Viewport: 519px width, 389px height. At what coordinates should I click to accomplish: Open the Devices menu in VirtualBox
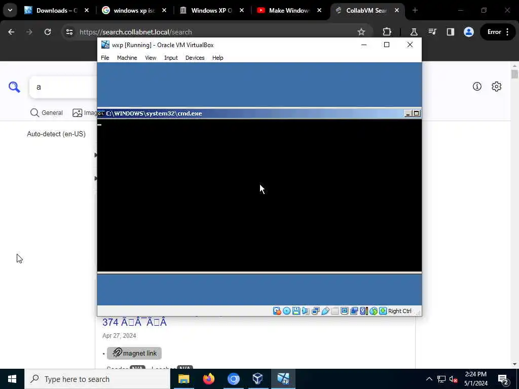[195, 58]
